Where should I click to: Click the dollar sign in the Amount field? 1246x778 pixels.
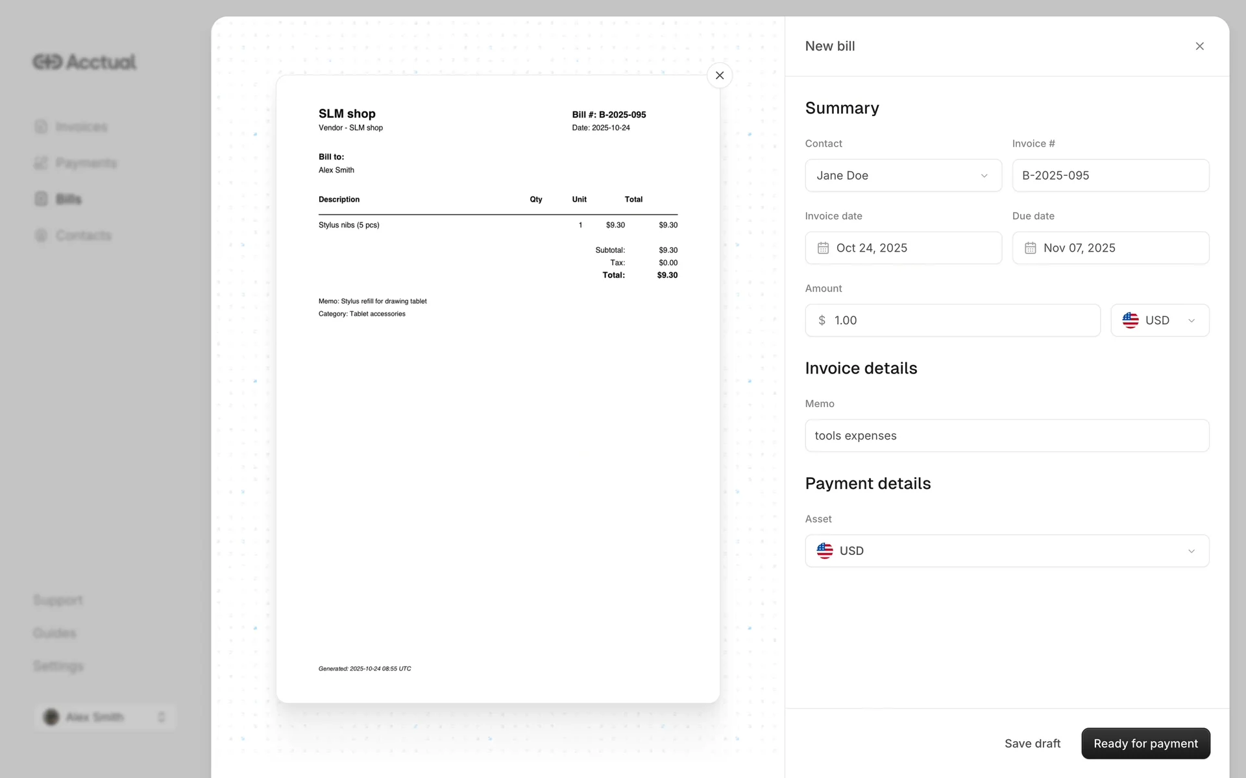[x=822, y=320]
